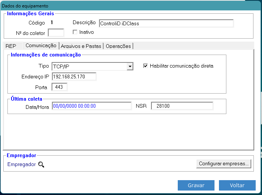The height and width of the screenshot is (195, 262).
Task: Focus the Data/Hora field
Action: click(91, 106)
